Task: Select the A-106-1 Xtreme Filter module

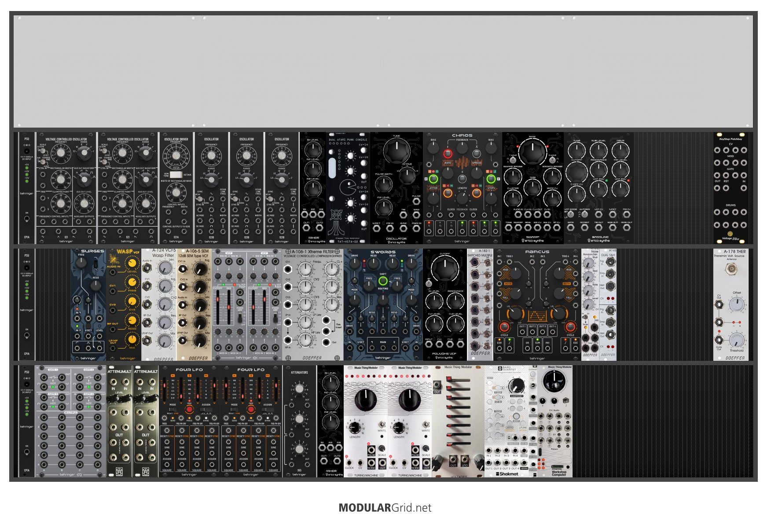Action: click(313, 305)
